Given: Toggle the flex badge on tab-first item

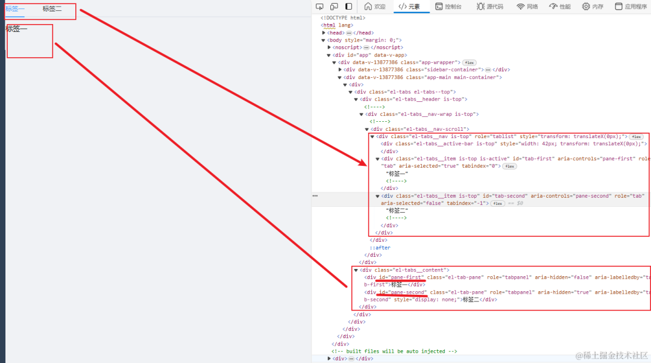Looking at the screenshot, I should coord(509,166).
